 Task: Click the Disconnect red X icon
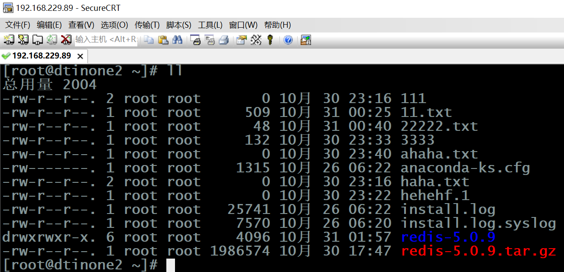click(x=66, y=40)
